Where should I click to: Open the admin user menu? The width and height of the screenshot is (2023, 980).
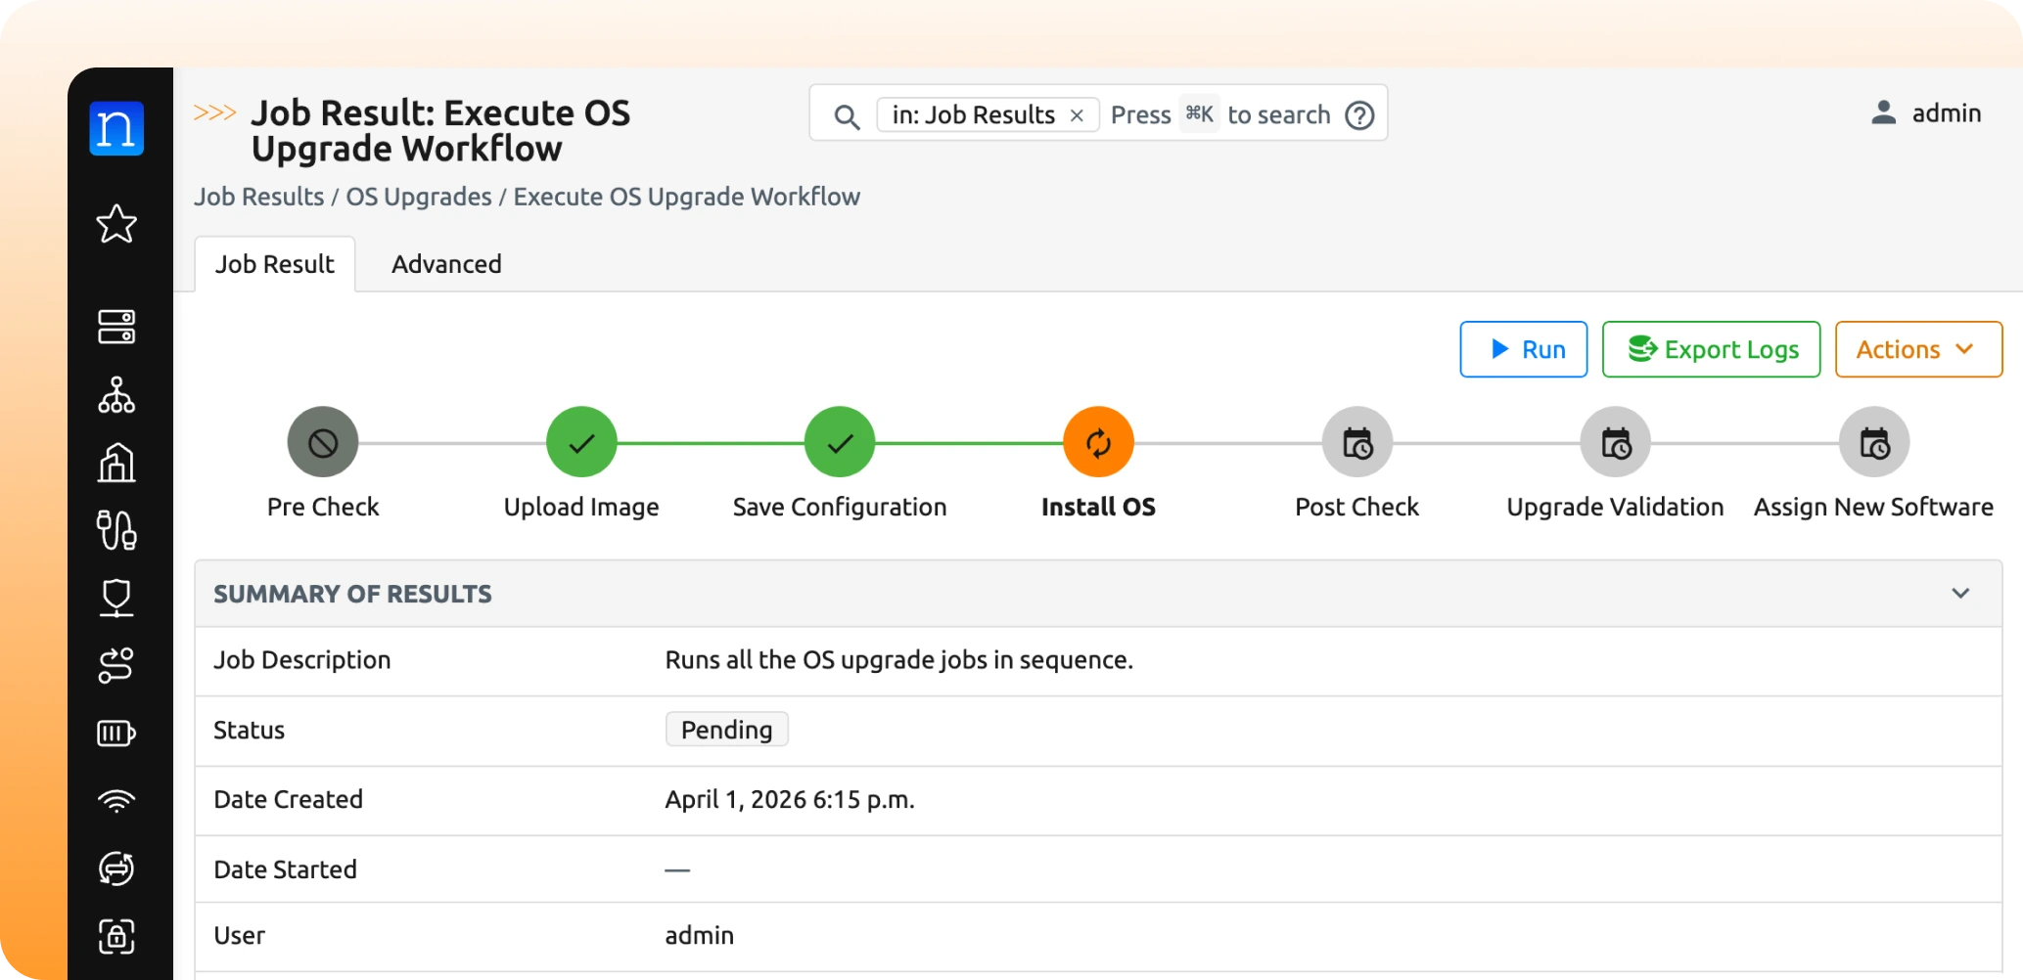point(1928,112)
